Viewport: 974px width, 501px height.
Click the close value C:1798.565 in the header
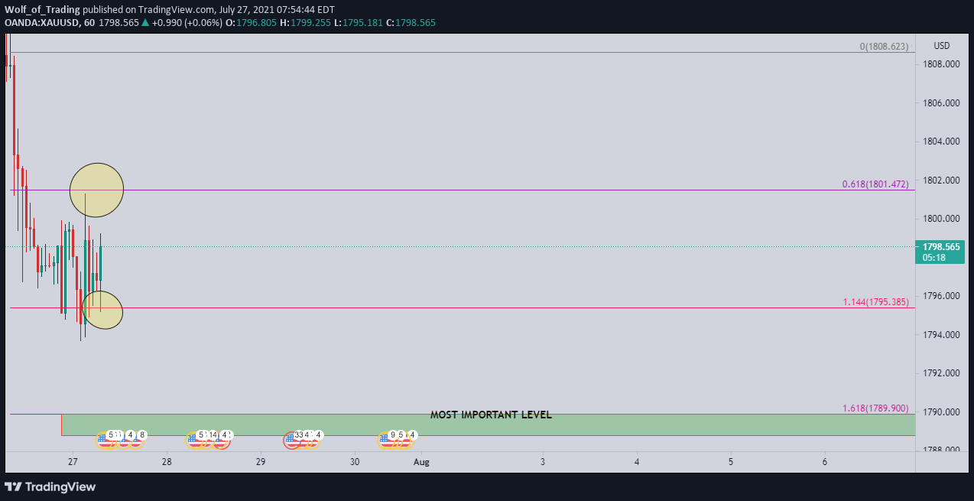pyautogui.click(x=411, y=22)
